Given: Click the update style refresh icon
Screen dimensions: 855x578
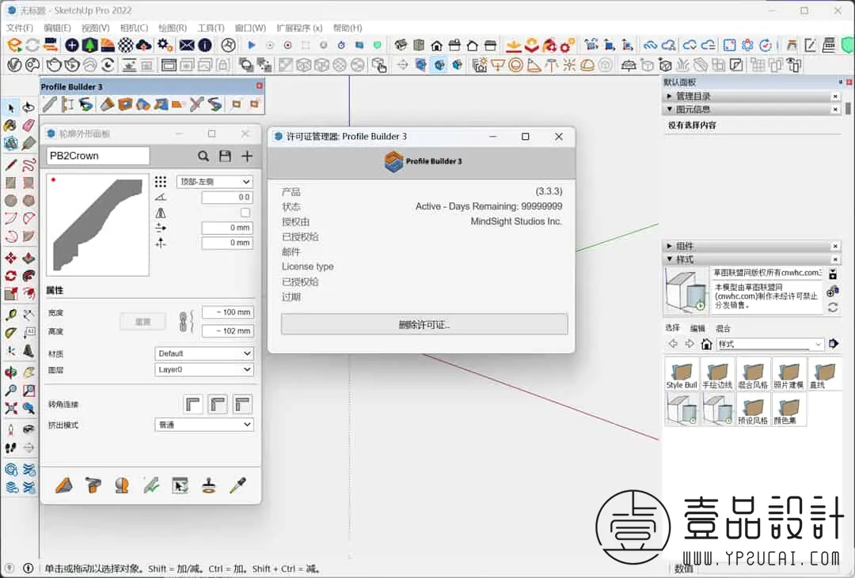Looking at the screenshot, I should [x=833, y=308].
